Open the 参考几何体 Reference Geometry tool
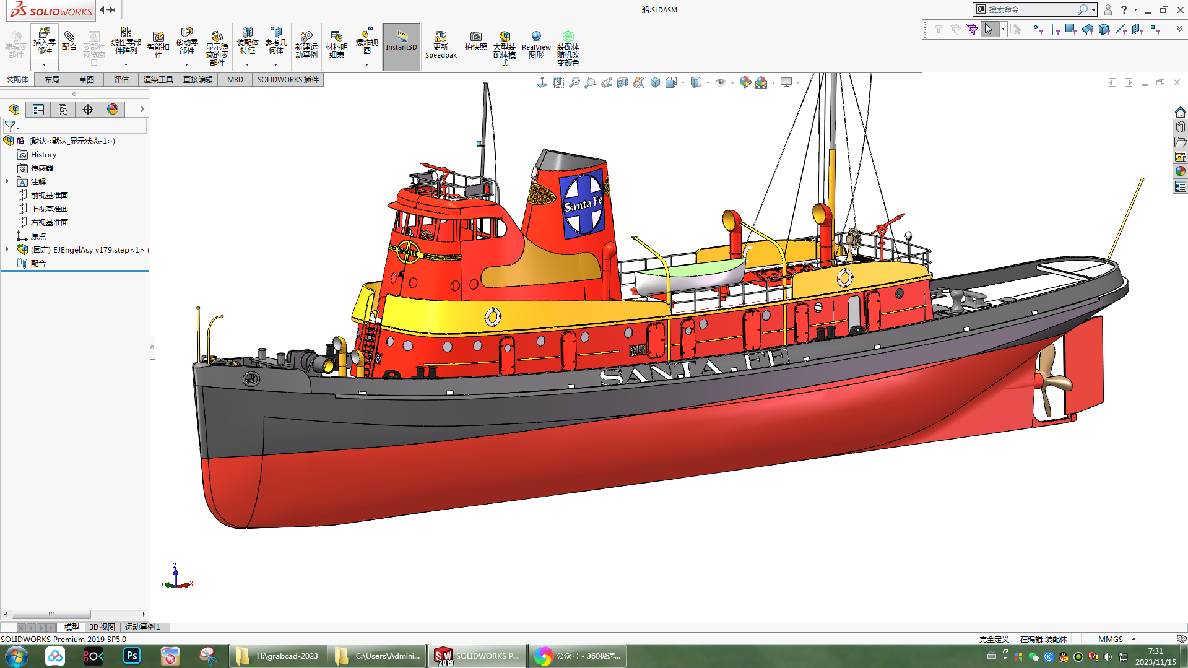This screenshot has height=668, width=1188. (276, 41)
